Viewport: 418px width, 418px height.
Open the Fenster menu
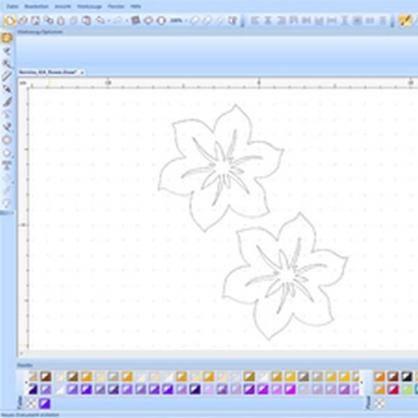pos(116,6)
